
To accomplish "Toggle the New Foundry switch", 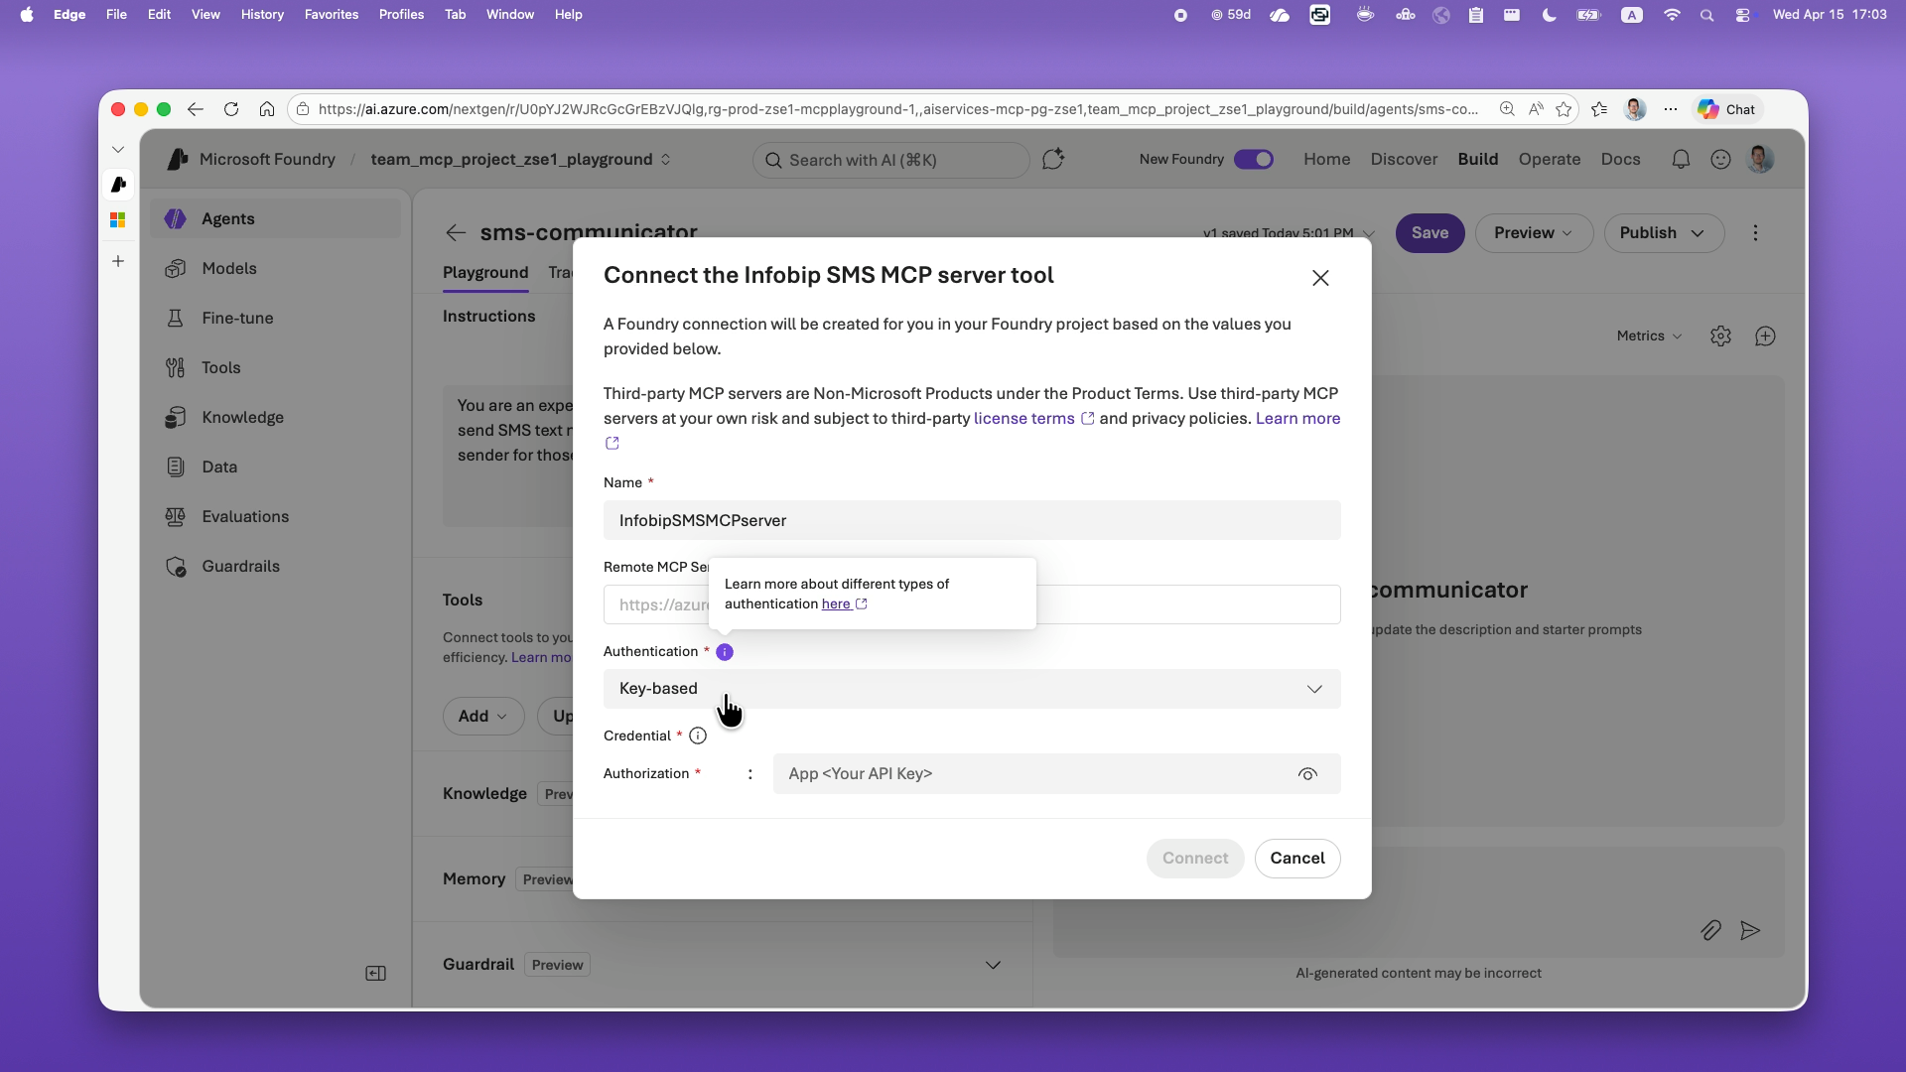I will tap(1255, 159).
